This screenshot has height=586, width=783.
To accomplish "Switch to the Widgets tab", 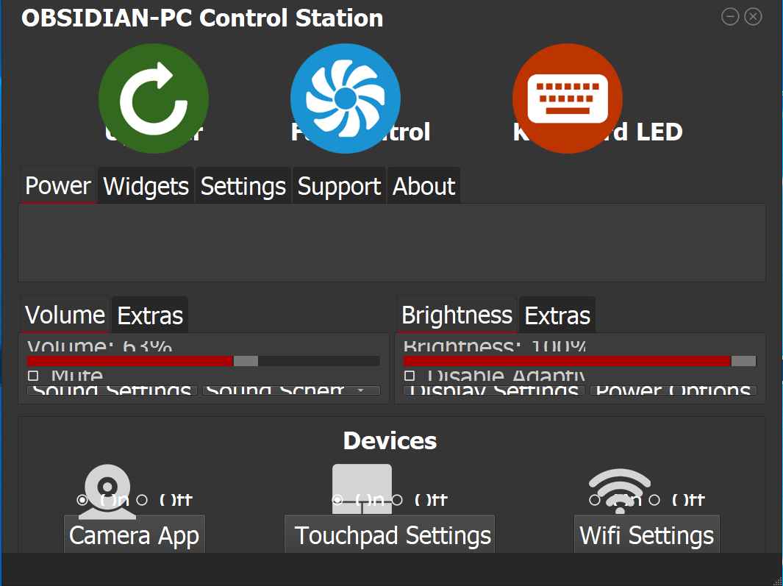I will click(146, 186).
